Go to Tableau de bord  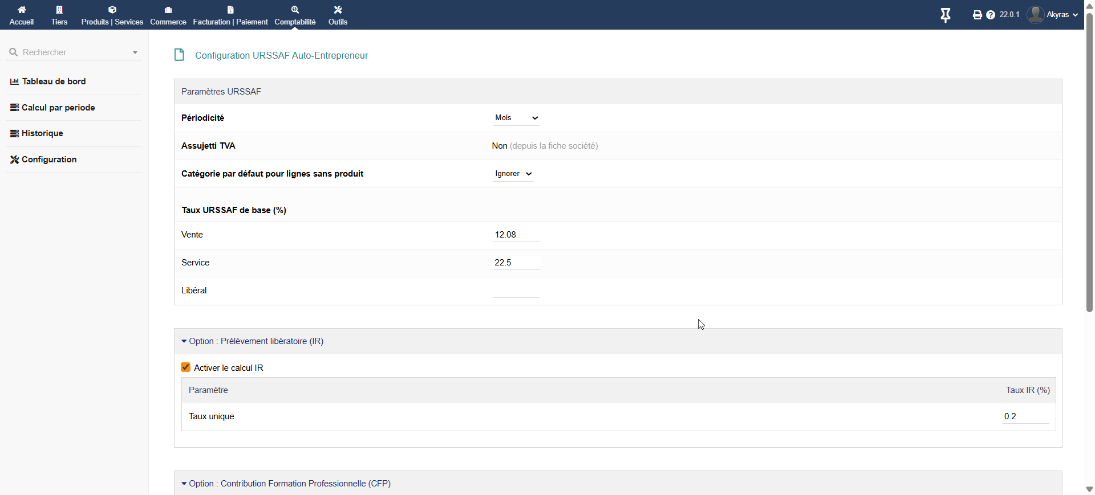coord(54,81)
